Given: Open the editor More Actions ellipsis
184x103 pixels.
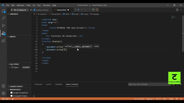Looking at the screenshot, I should point(181,10).
